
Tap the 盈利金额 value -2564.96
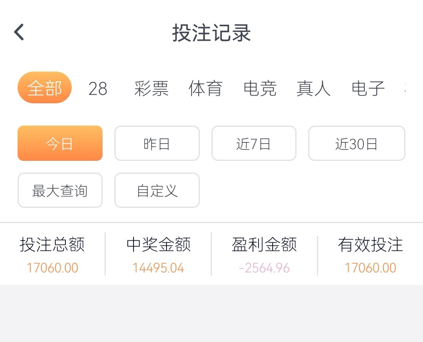coord(264,268)
